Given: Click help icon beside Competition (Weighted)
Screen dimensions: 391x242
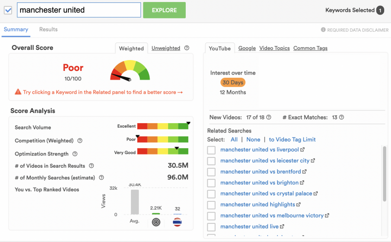Looking at the screenshot, I should (80, 141).
